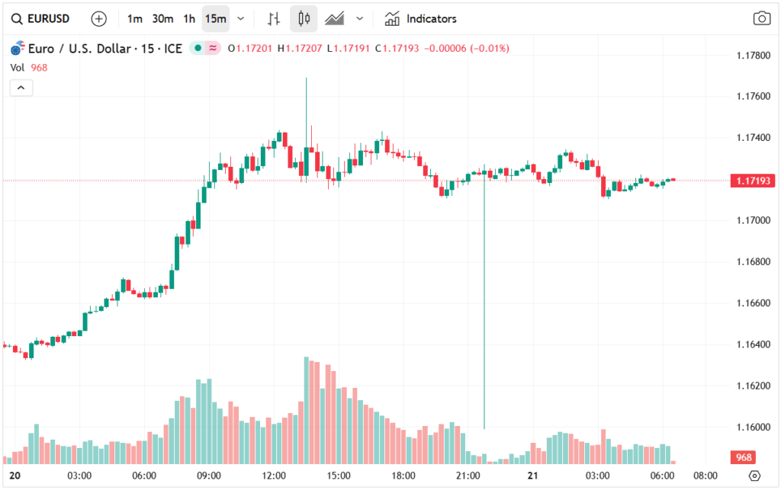
Task: Open chart settings hexagon icon
Action: pos(754,476)
